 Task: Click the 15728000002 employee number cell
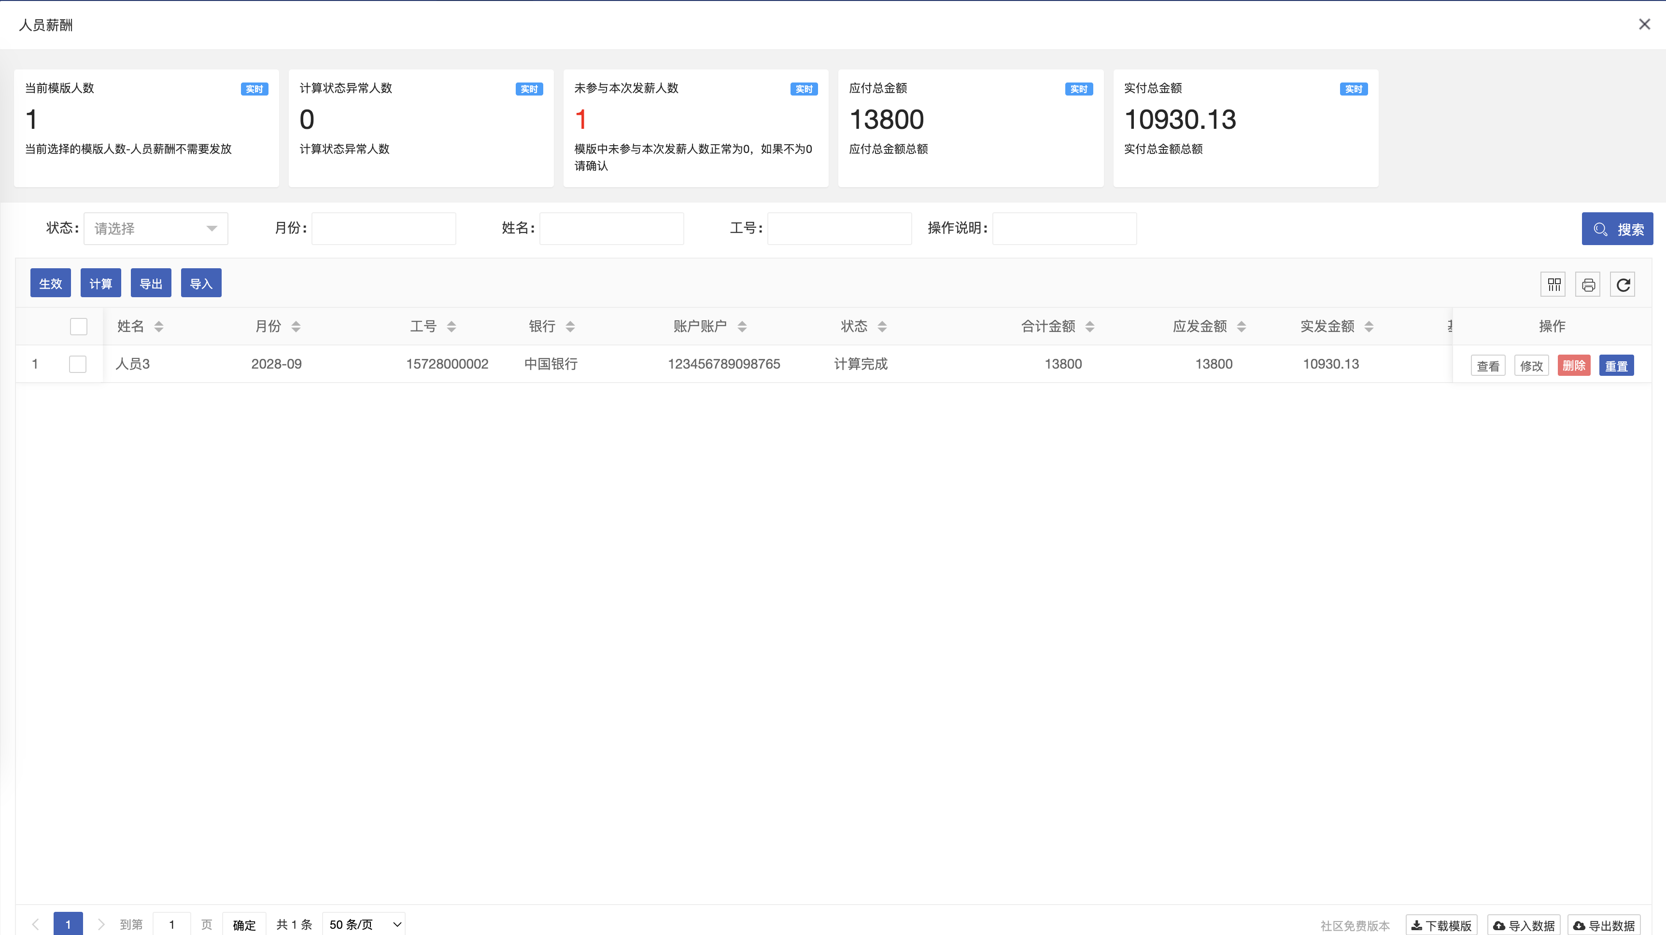pyautogui.click(x=447, y=364)
